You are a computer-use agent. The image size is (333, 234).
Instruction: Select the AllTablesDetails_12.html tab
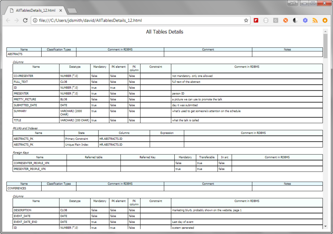(x=36, y=10)
